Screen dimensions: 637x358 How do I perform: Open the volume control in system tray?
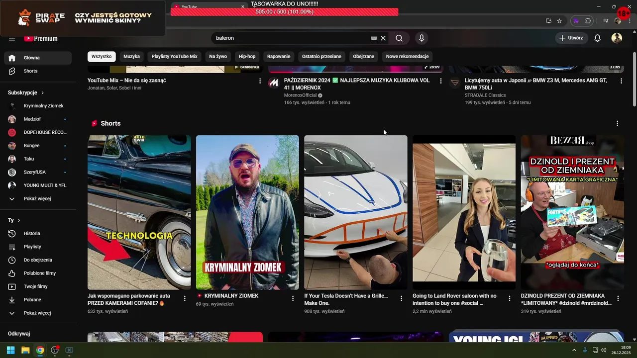tap(603, 350)
